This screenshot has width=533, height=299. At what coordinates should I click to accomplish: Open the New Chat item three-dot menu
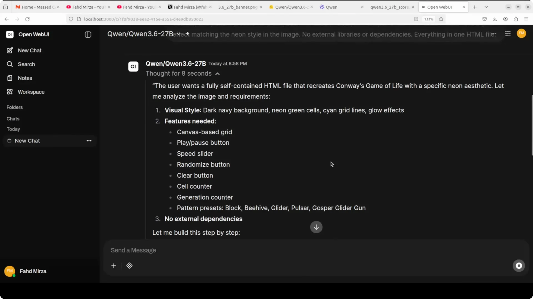(x=89, y=141)
